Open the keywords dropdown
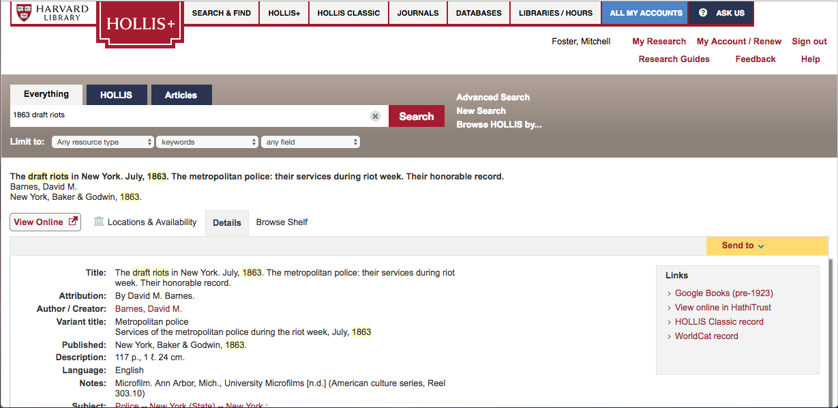Viewport: 838px width, 408px height. [x=207, y=142]
